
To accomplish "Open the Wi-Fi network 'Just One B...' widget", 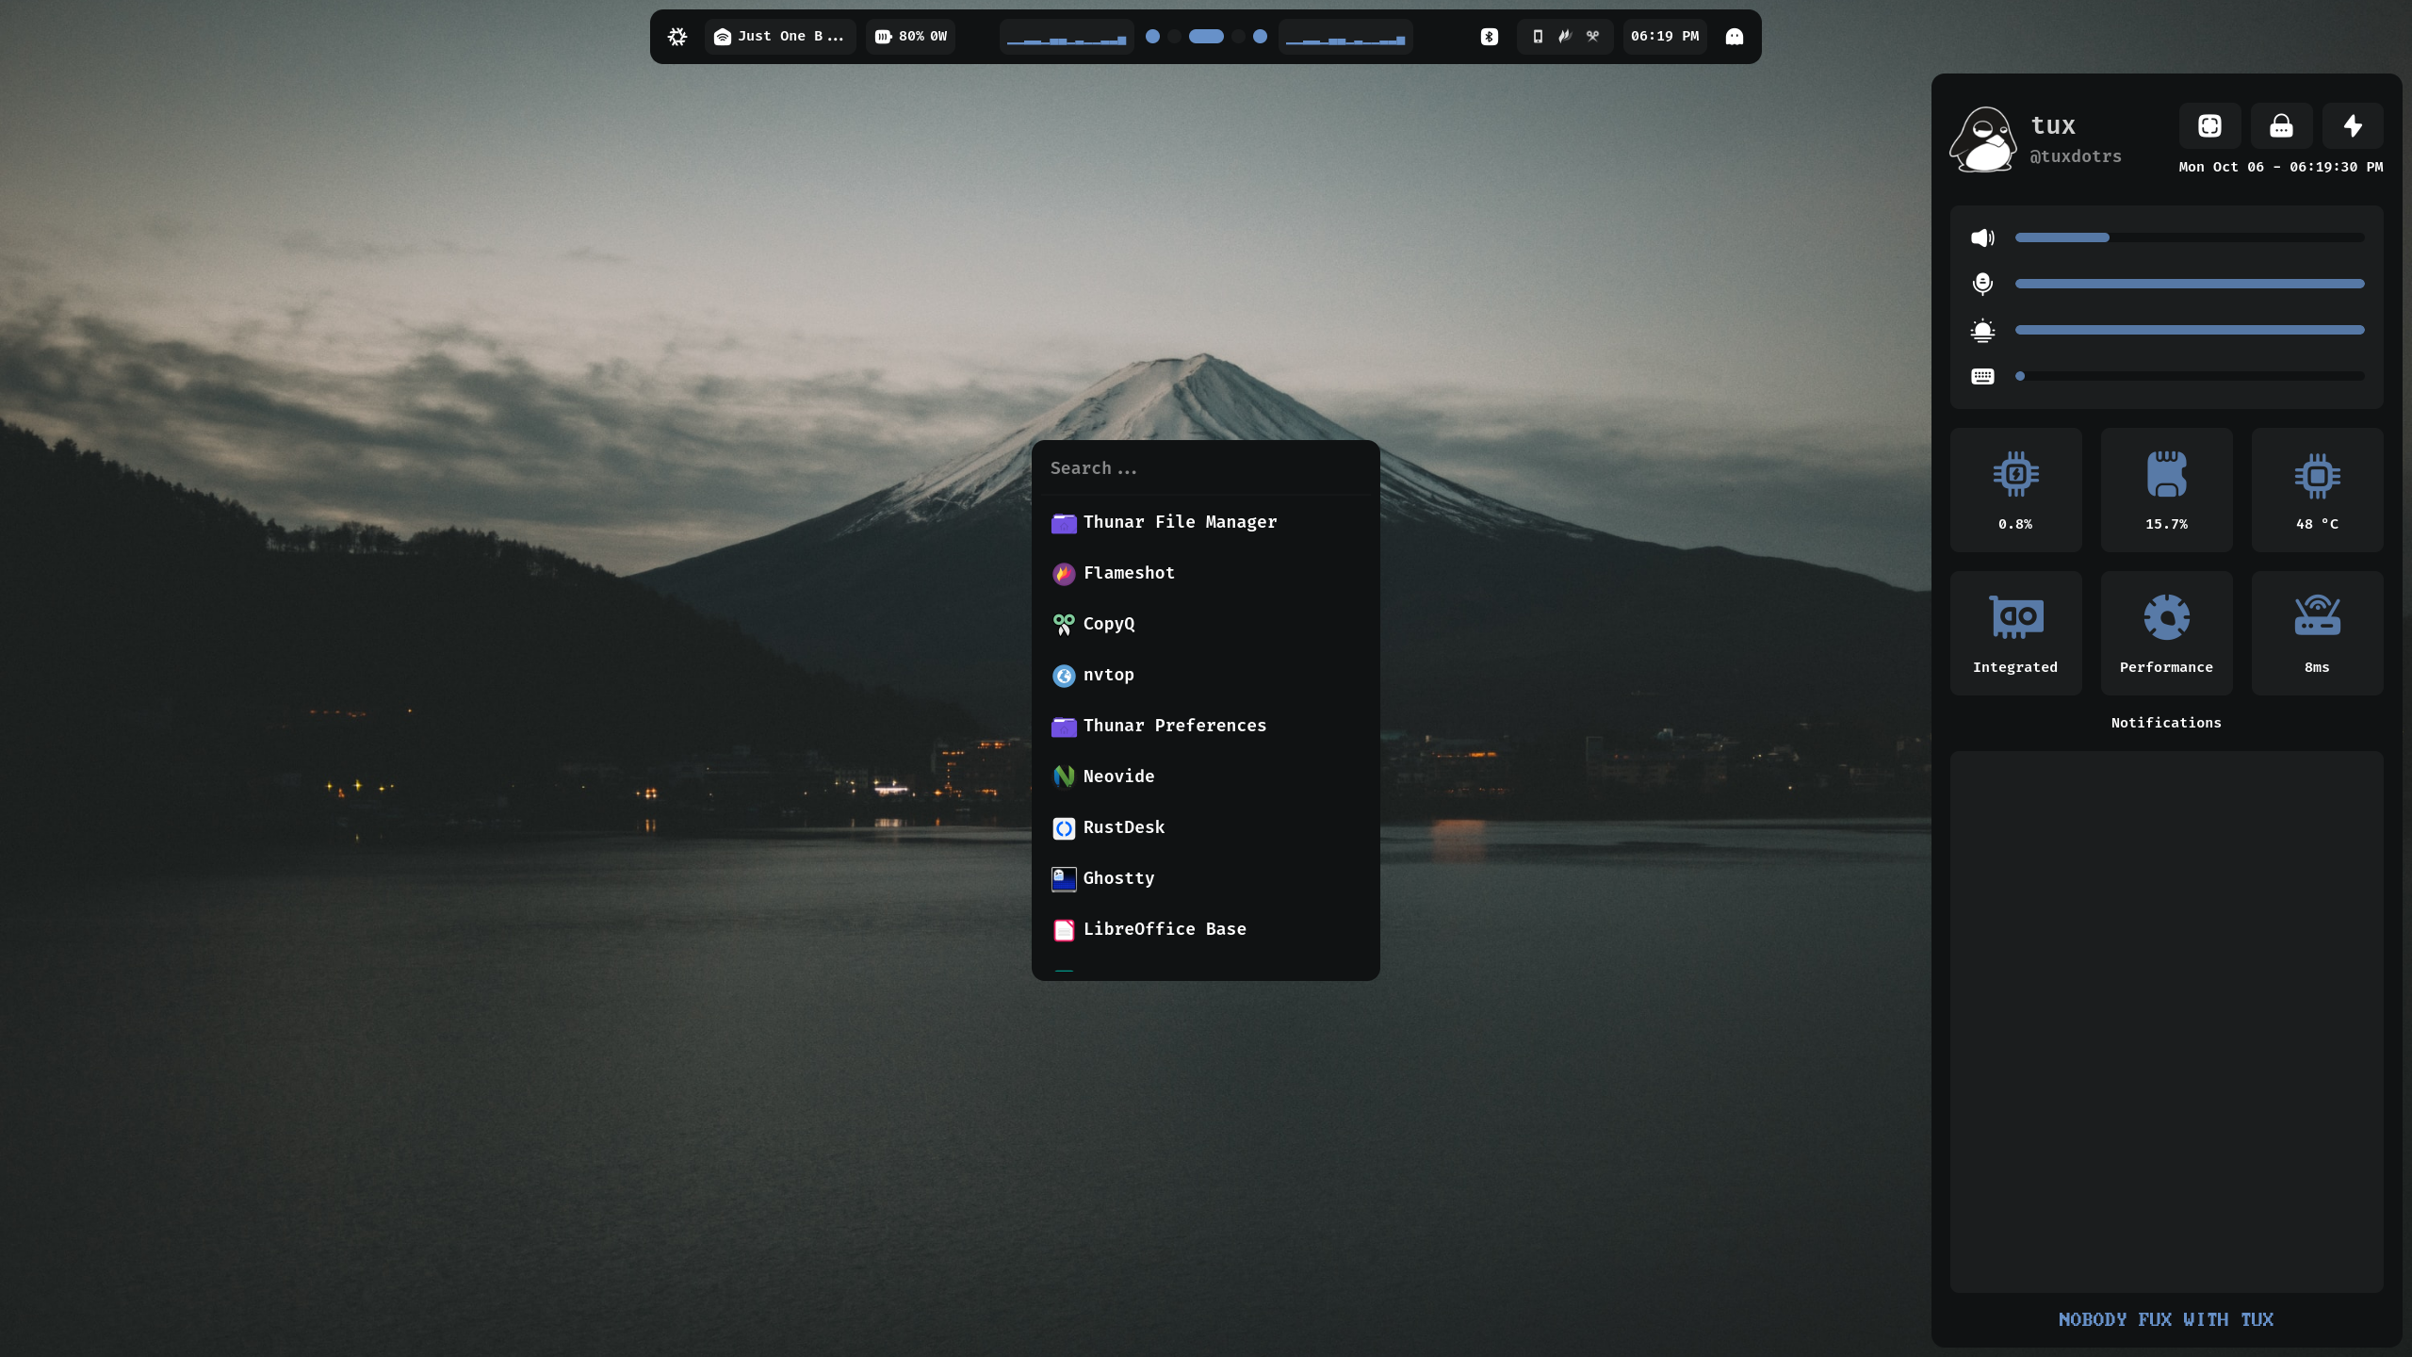I will (779, 37).
